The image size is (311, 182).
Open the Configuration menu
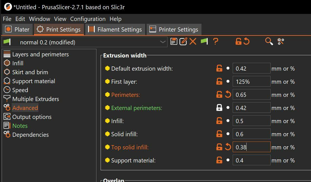88,19
